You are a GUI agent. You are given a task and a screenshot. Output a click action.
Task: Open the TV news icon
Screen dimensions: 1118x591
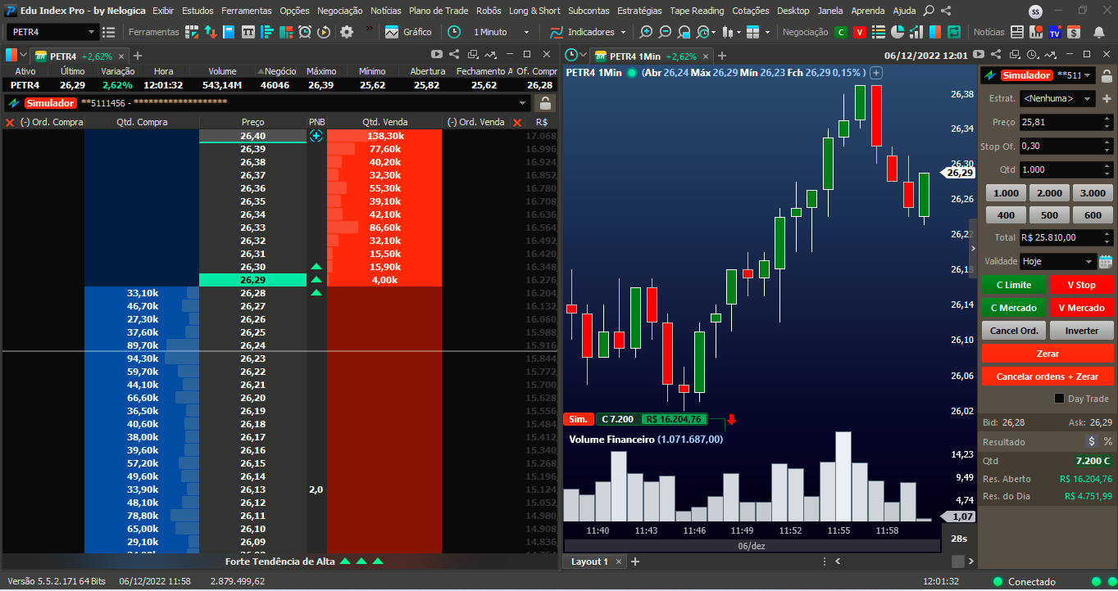coord(1055,32)
